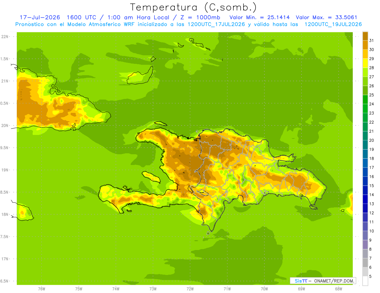Click the '70W' longitude axis label
The width and height of the screenshot is (380, 293).
(x=264, y=289)
